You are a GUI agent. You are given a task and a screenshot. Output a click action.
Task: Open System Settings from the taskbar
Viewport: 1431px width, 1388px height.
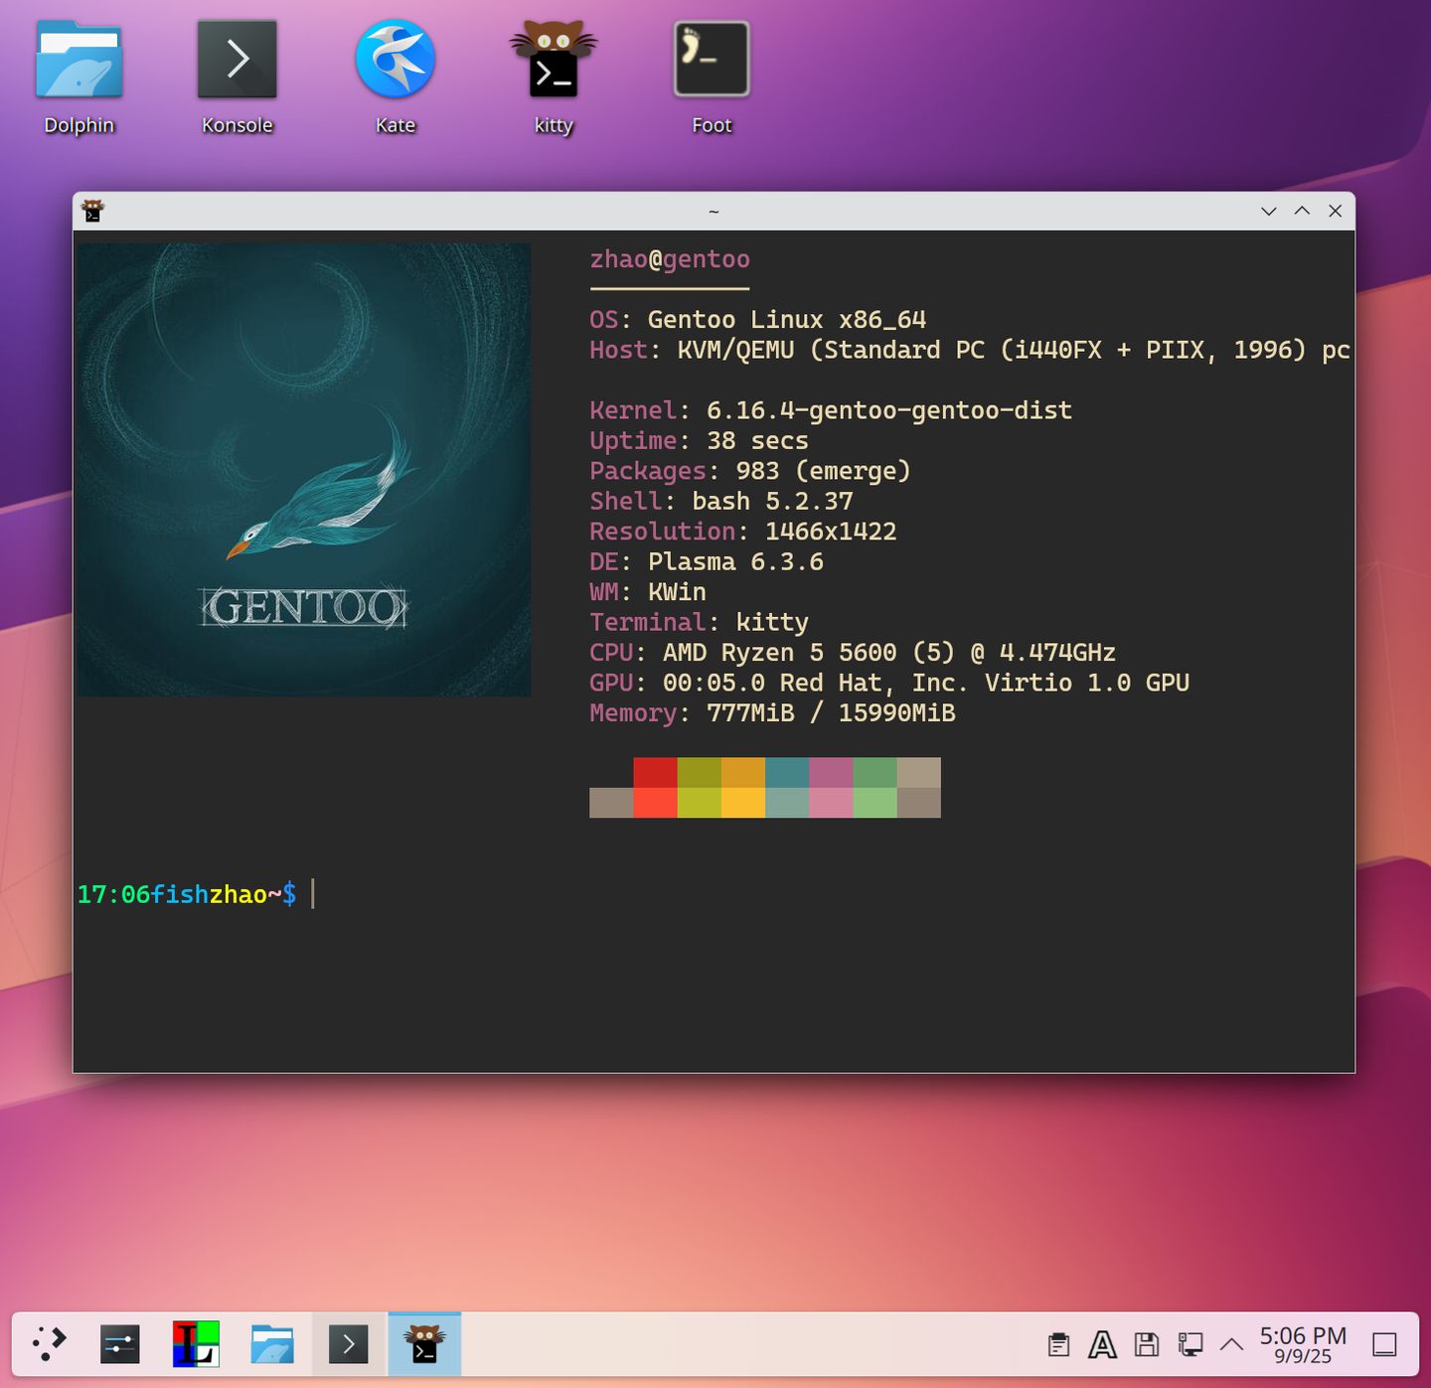(x=120, y=1344)
